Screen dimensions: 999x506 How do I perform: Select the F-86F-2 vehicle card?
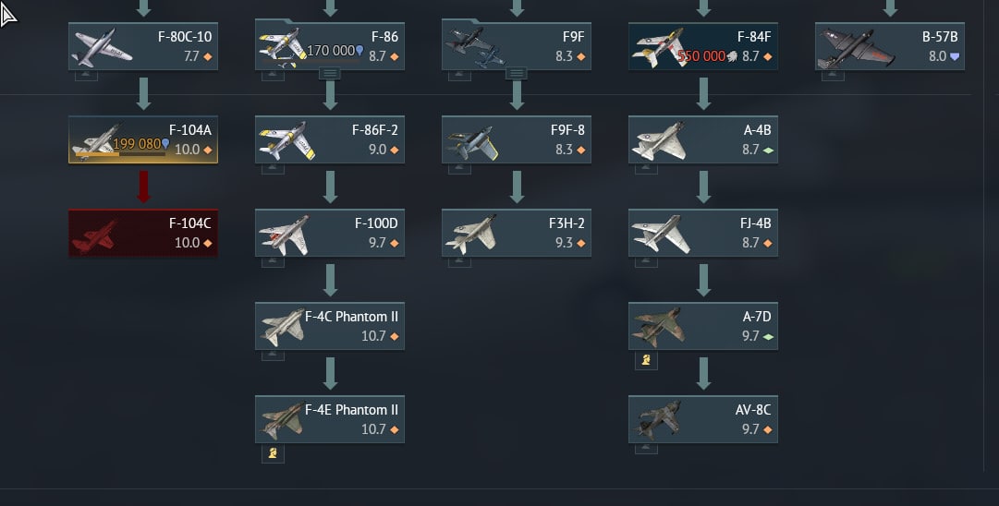[x=329, y=139]
